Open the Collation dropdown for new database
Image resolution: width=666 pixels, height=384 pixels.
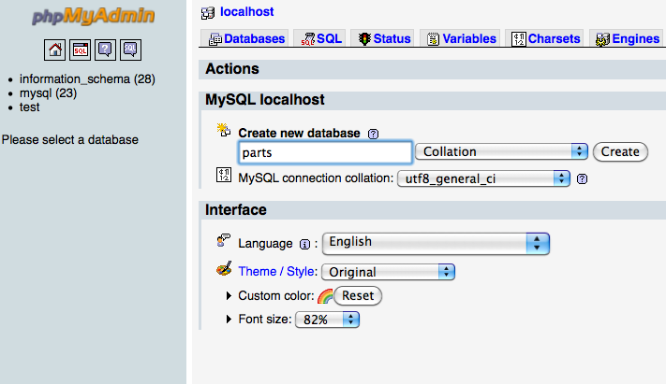tap(501, 151)
